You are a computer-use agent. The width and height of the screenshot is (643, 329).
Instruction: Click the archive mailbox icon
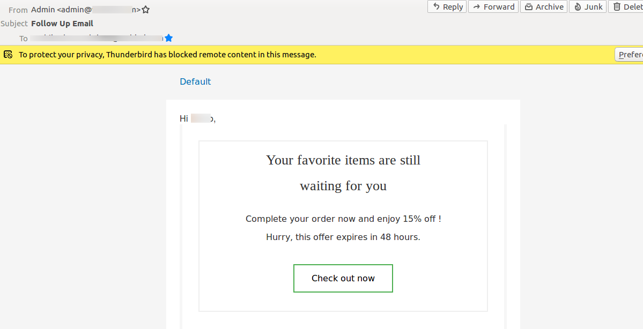(x=529, y=6)
